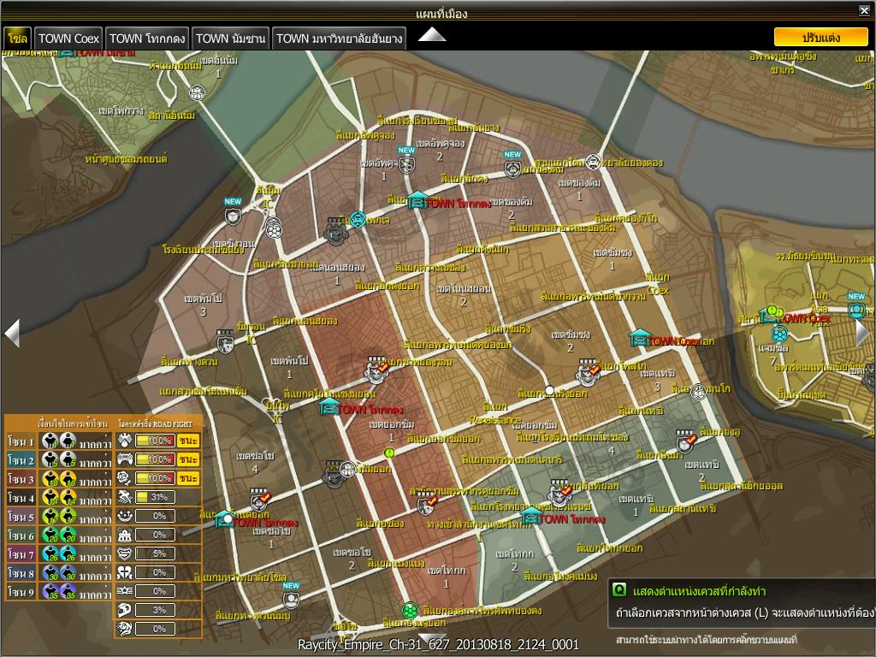Click cyan wheel icon near เขตอัพคูจอง road
876x657 pixels.
(x=358, y=220)
